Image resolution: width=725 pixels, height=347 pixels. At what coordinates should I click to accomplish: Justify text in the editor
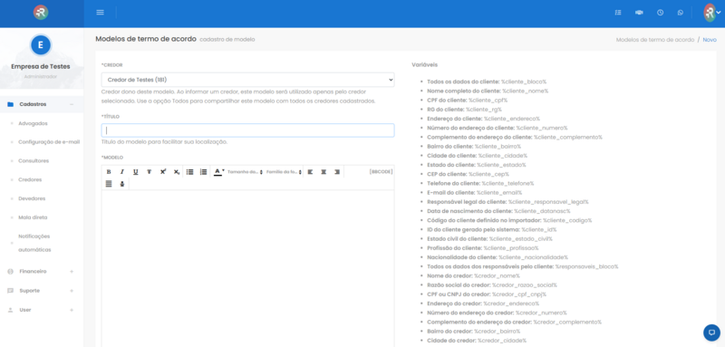109,184
